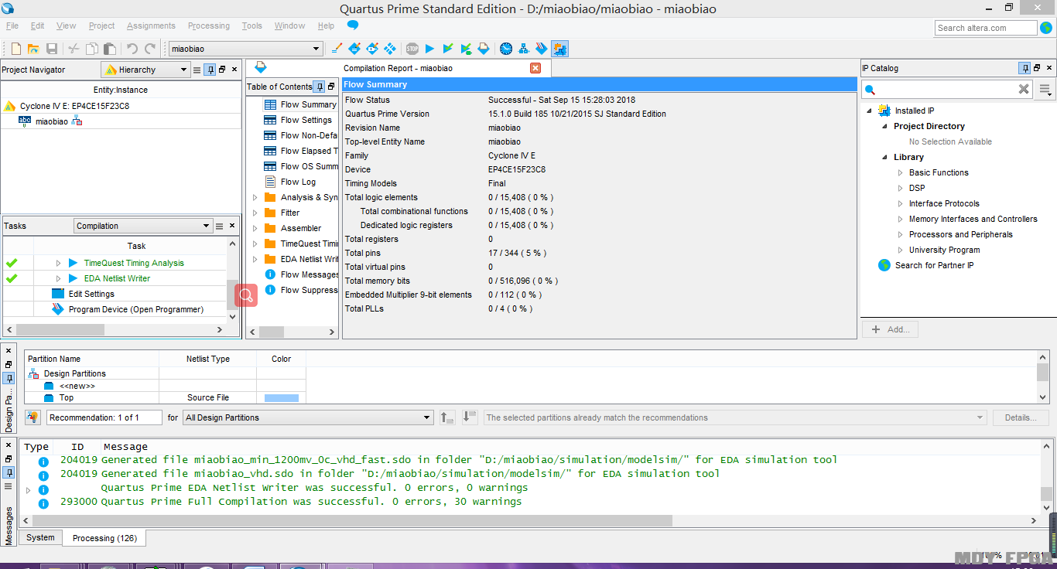Float the Messages panel
This screenshot has height=569, width=1057.
(x=9, y=458)
